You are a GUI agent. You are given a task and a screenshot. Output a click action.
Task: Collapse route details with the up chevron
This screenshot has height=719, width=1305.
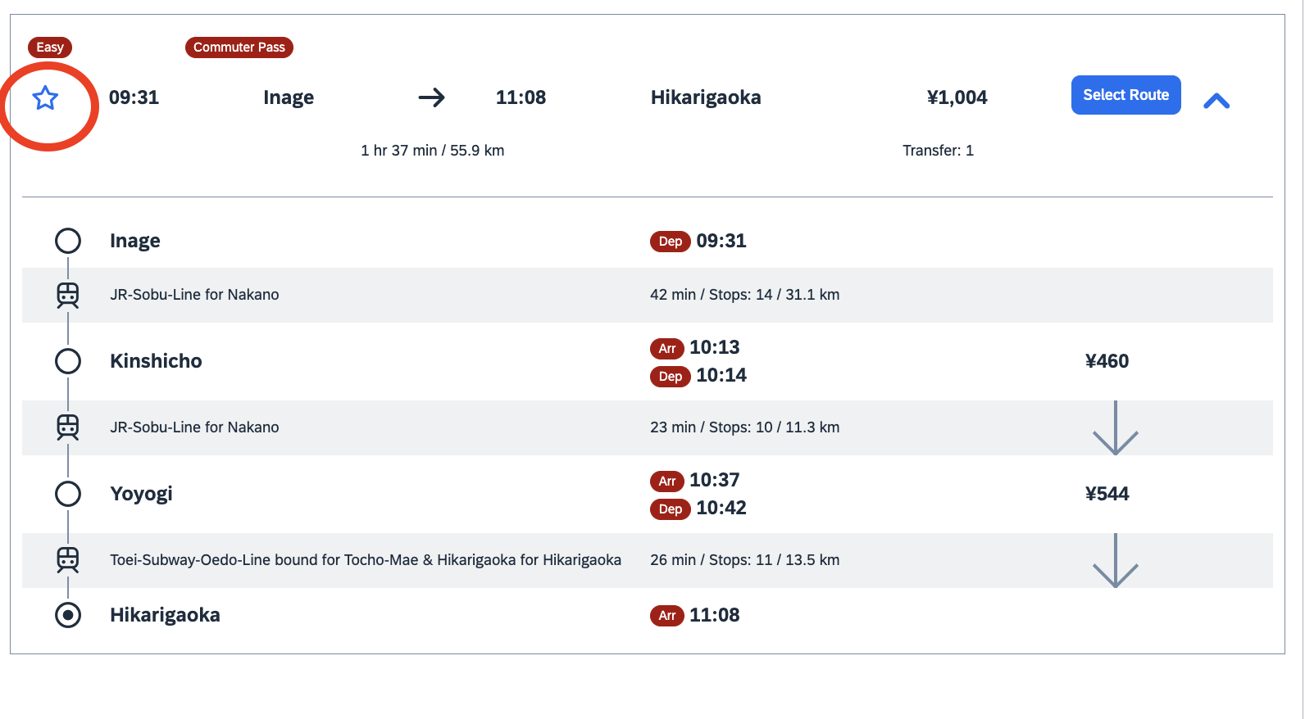1216,101
